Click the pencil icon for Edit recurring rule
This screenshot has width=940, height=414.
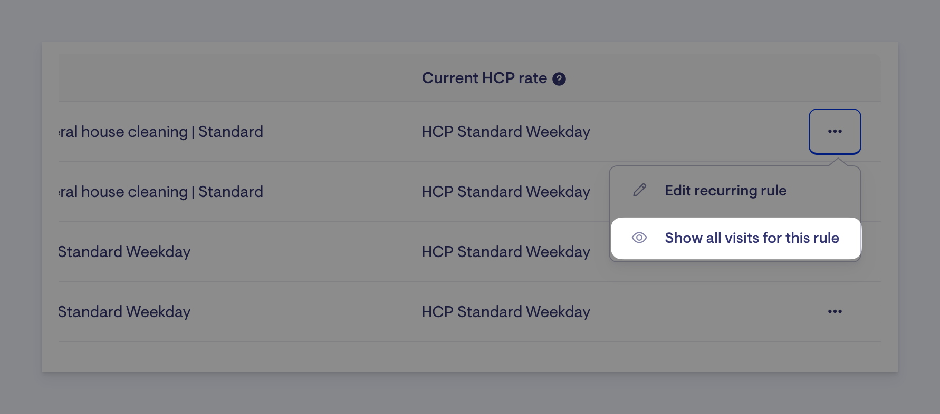tap(640, 190)
